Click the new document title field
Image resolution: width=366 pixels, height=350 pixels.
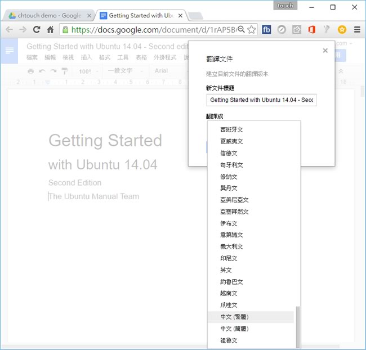pyautogui.click(x=261, y=100)
